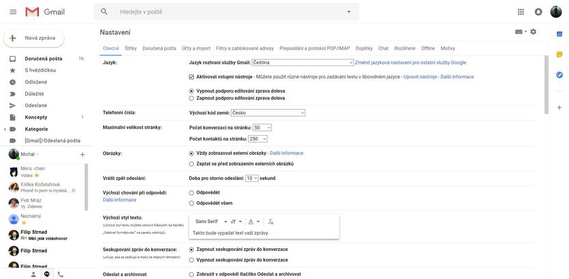Open the Hangouts conversations icon
This screenshot has width=569, height=279.
47,274
